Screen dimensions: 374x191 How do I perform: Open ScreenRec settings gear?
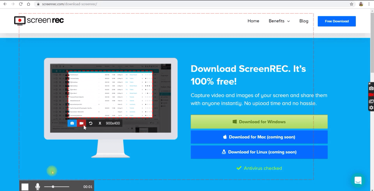point(371,108)
